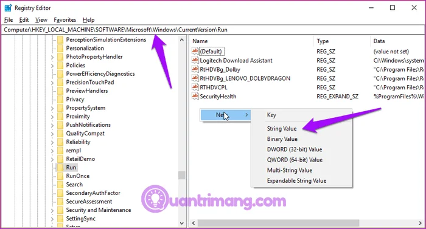Select the SecurityHealth value name

(218, 97)
